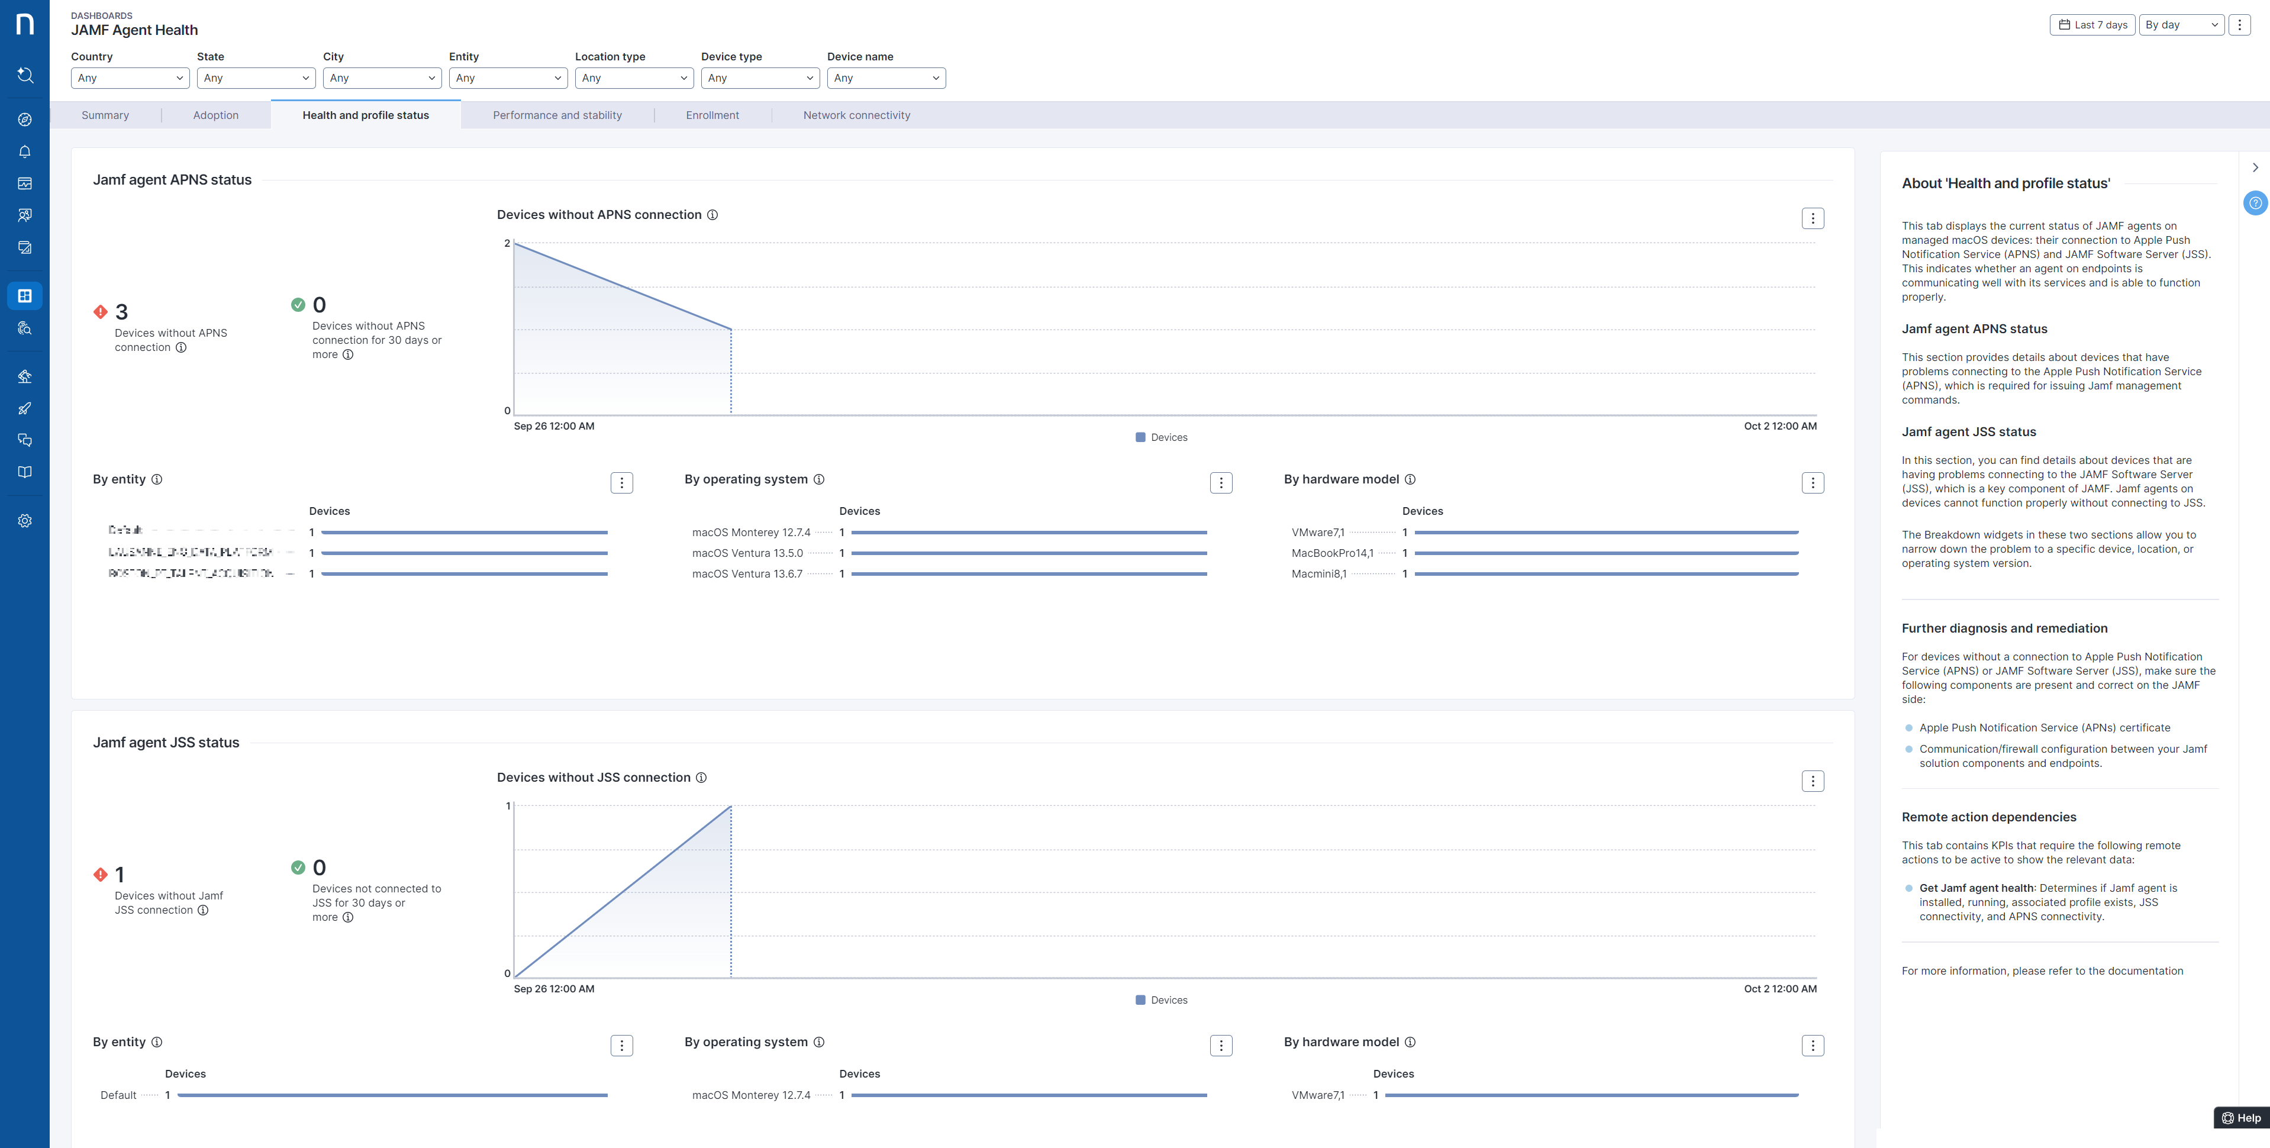Collapse the About panel with the chevron arrow
The image size is (2270, 1148).
(x=2255, y=167)
